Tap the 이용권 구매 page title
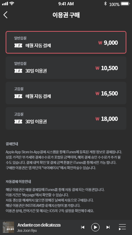This screenshot has width=132, height=235. point(66,15)
